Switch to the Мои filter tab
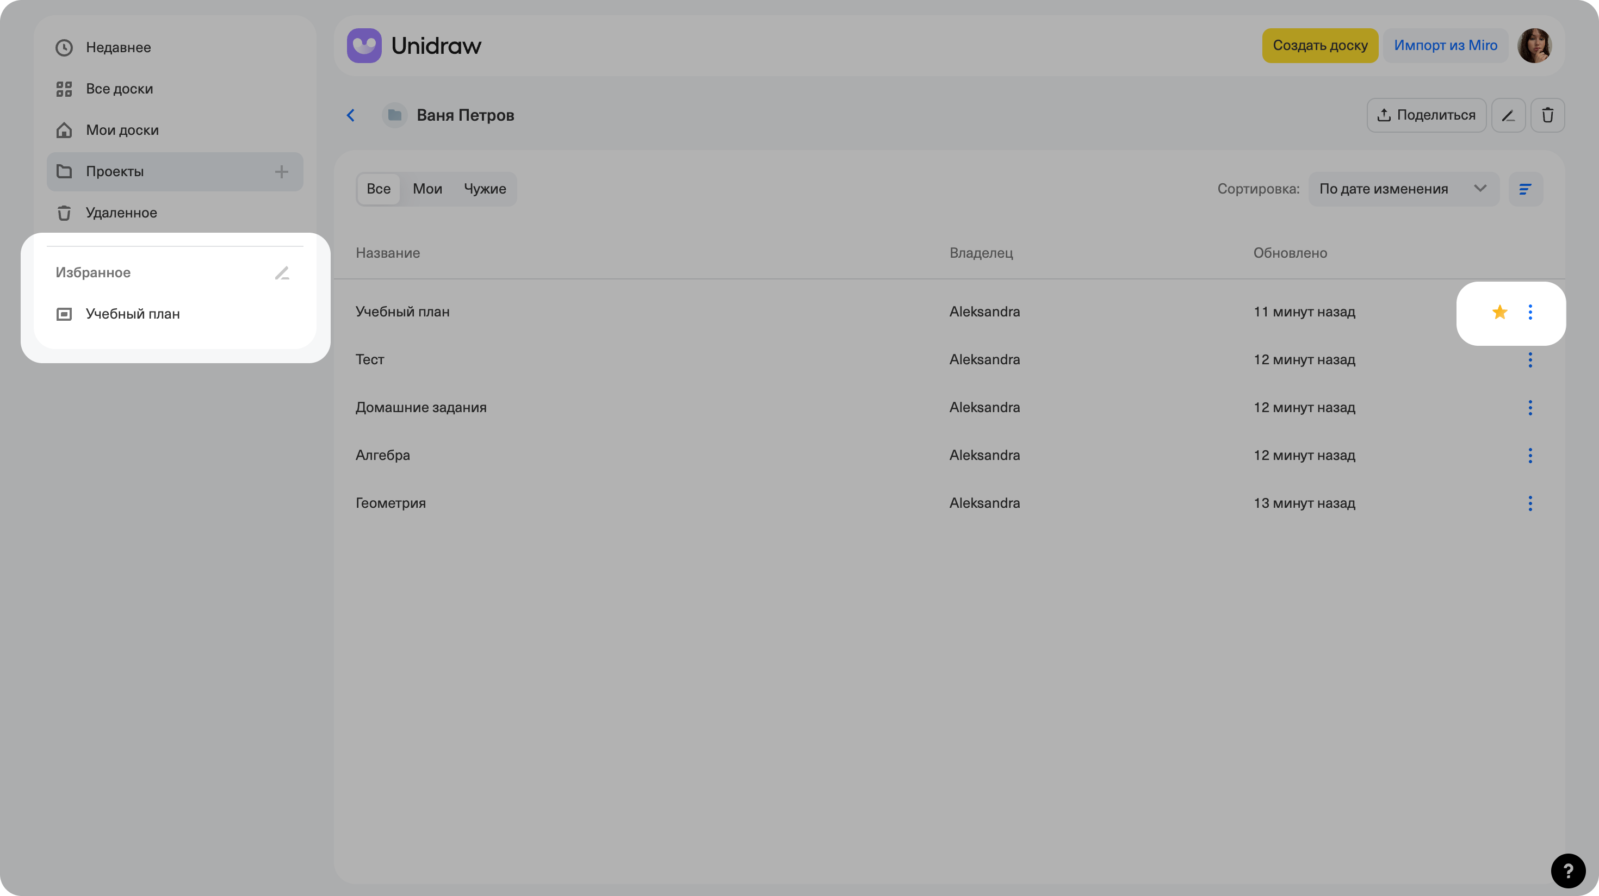The width and height of the screenshot is (1599, 896). tap(427, 189)
